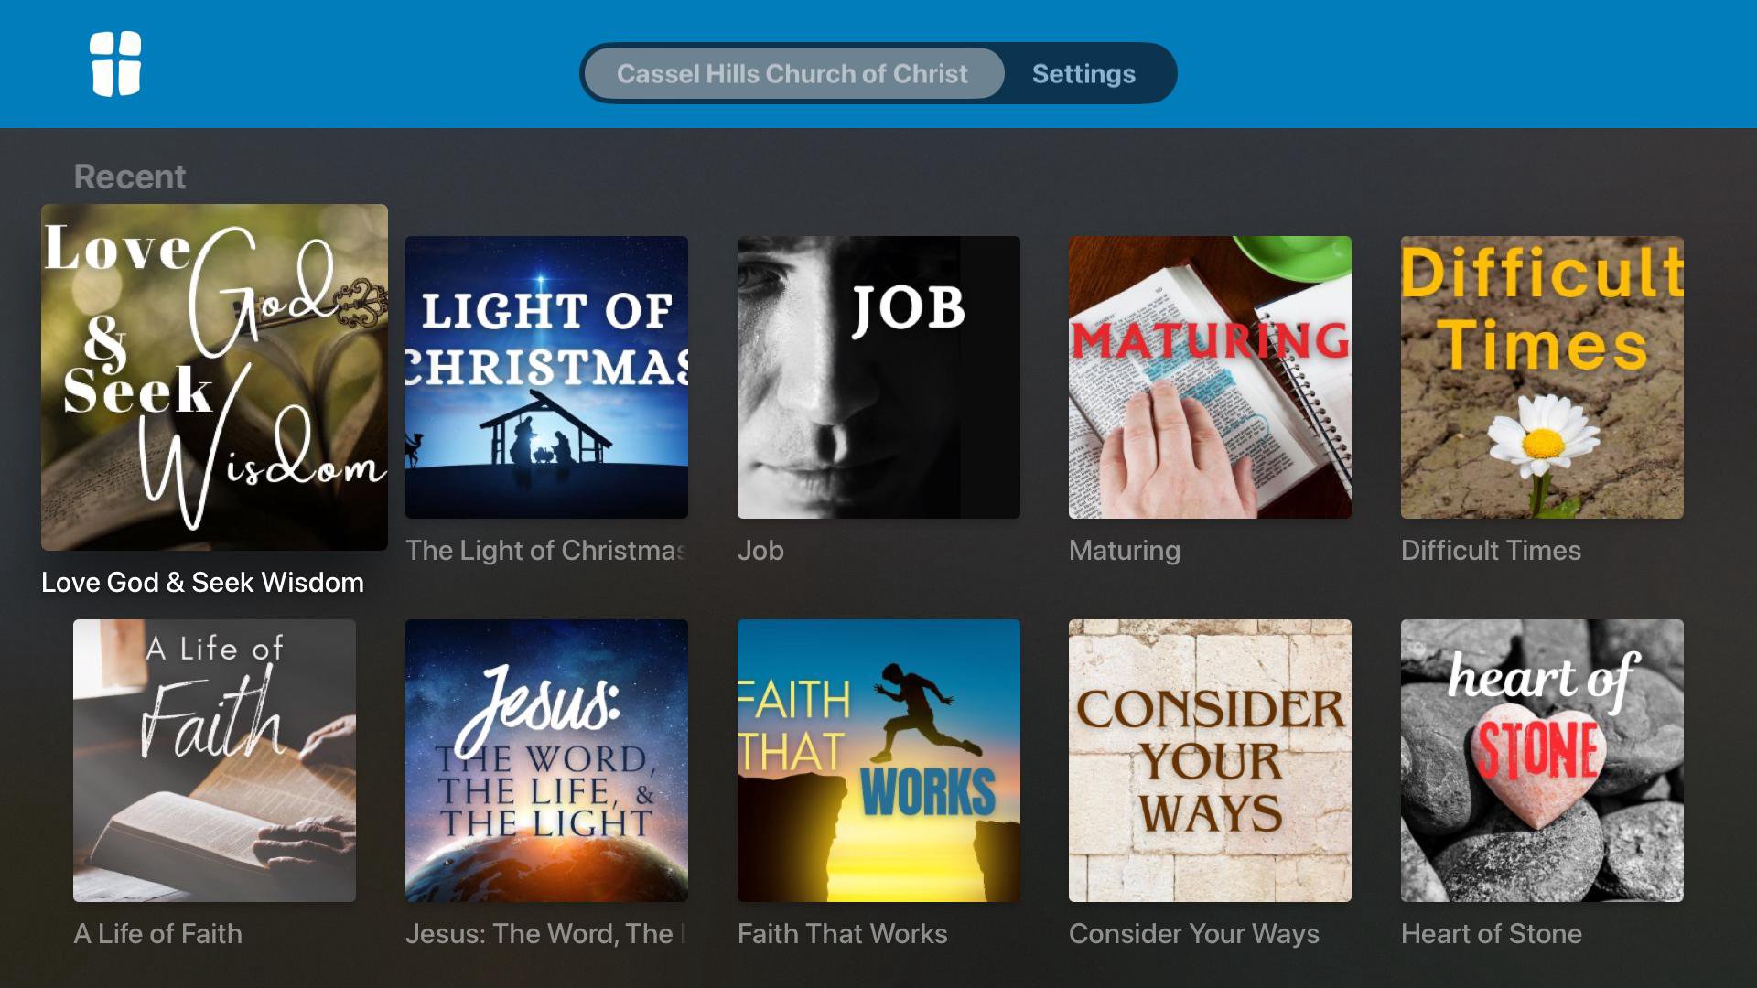1757x988 pixels.
Task: Select the Consider Your Ways stone-wall thumbnail
Action: point(1210,760)
